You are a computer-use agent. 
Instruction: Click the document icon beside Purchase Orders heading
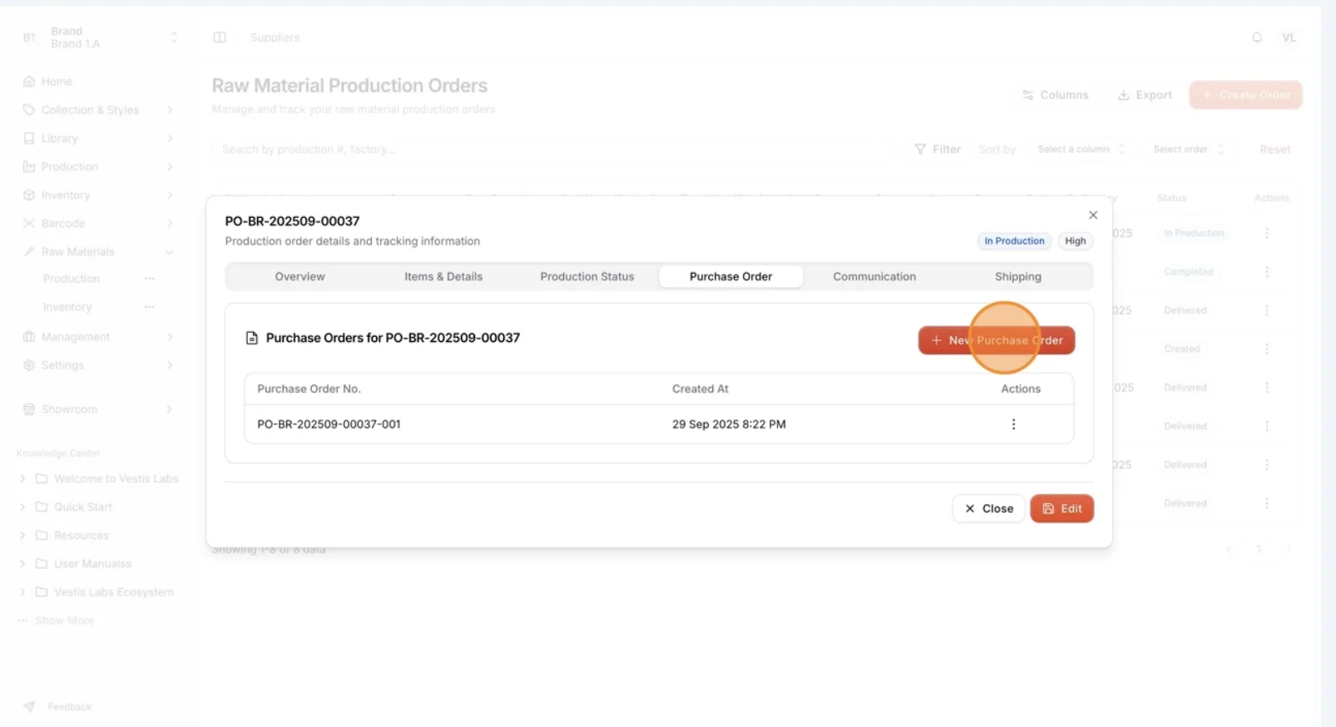[x=252, y=339]
